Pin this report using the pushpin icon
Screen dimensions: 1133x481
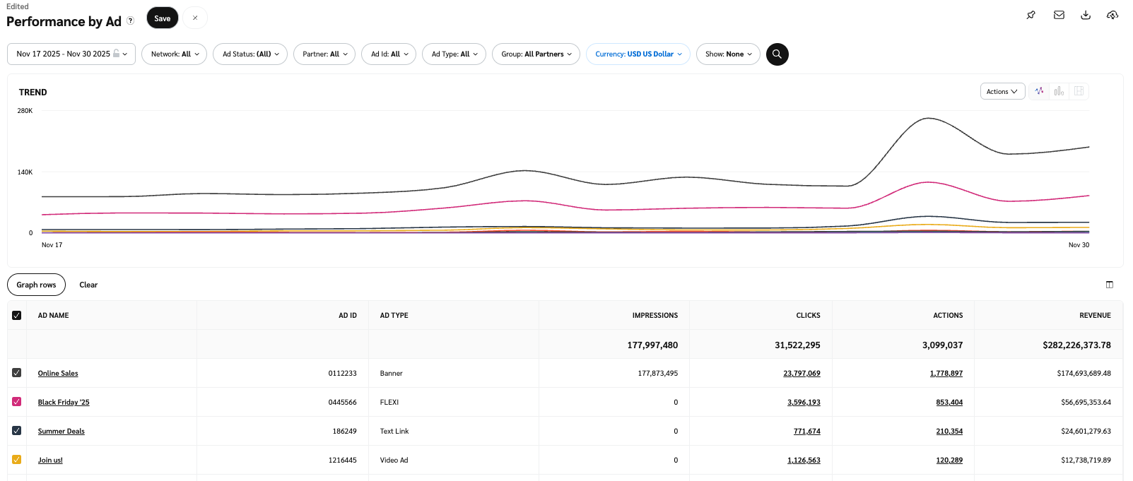1031,15
